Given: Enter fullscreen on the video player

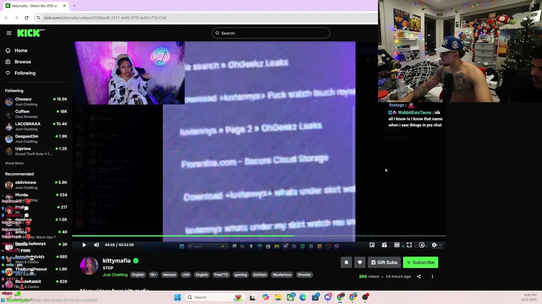Looking at the screenshot, I should (x=409, y=245).
